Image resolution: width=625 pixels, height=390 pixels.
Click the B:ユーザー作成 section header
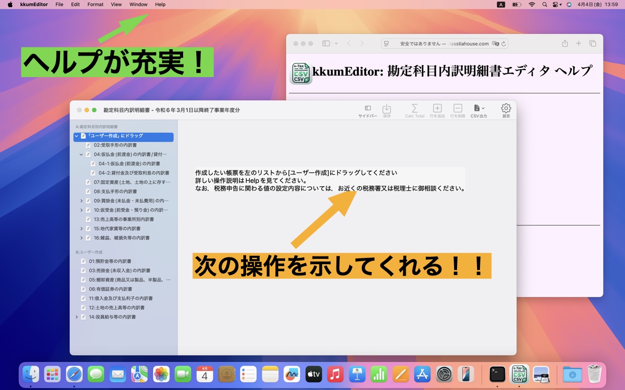click(x=89, y=252)
